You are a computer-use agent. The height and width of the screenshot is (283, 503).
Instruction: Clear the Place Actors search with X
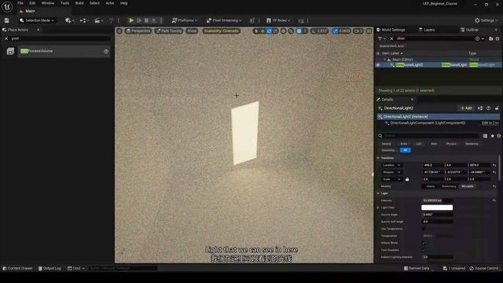(6, 39)
